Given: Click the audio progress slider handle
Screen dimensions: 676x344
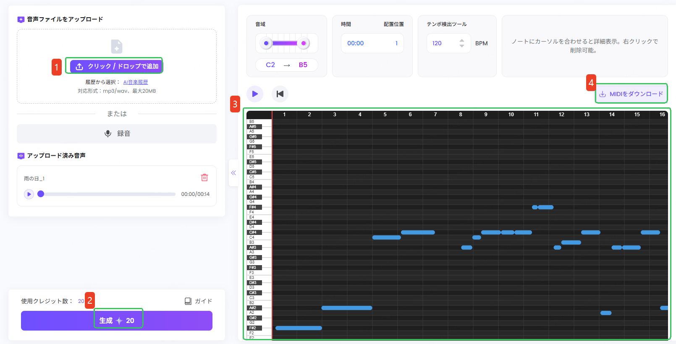Looking at the screenshot, I should point(41,194).
